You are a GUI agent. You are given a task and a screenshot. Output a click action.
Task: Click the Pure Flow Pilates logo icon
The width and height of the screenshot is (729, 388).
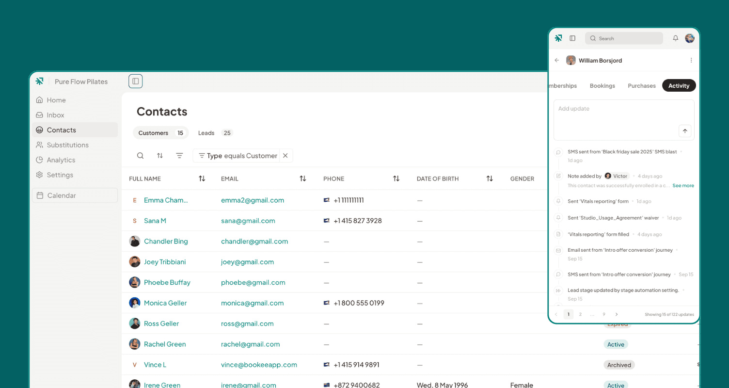tap(40, 81)
